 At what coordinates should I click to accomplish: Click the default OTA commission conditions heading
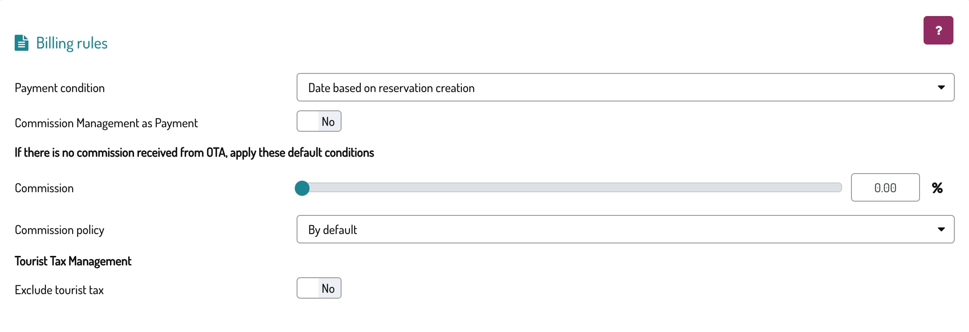[x=194, y=153]
